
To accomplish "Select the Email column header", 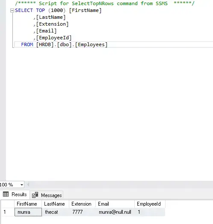I will click(x=115, y=204).
